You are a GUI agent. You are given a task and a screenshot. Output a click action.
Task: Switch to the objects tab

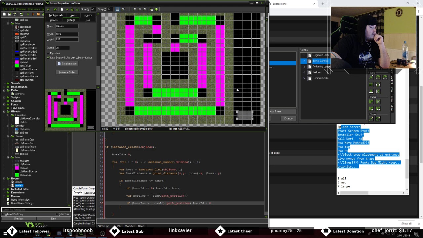(54, 20)
